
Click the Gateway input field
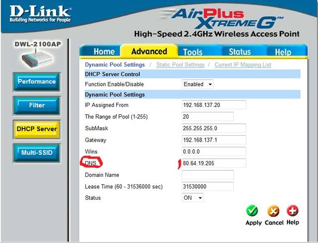click(214, 140)
